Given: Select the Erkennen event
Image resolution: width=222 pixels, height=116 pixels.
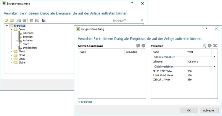Looking at the screenshot, I should (28, 33).
